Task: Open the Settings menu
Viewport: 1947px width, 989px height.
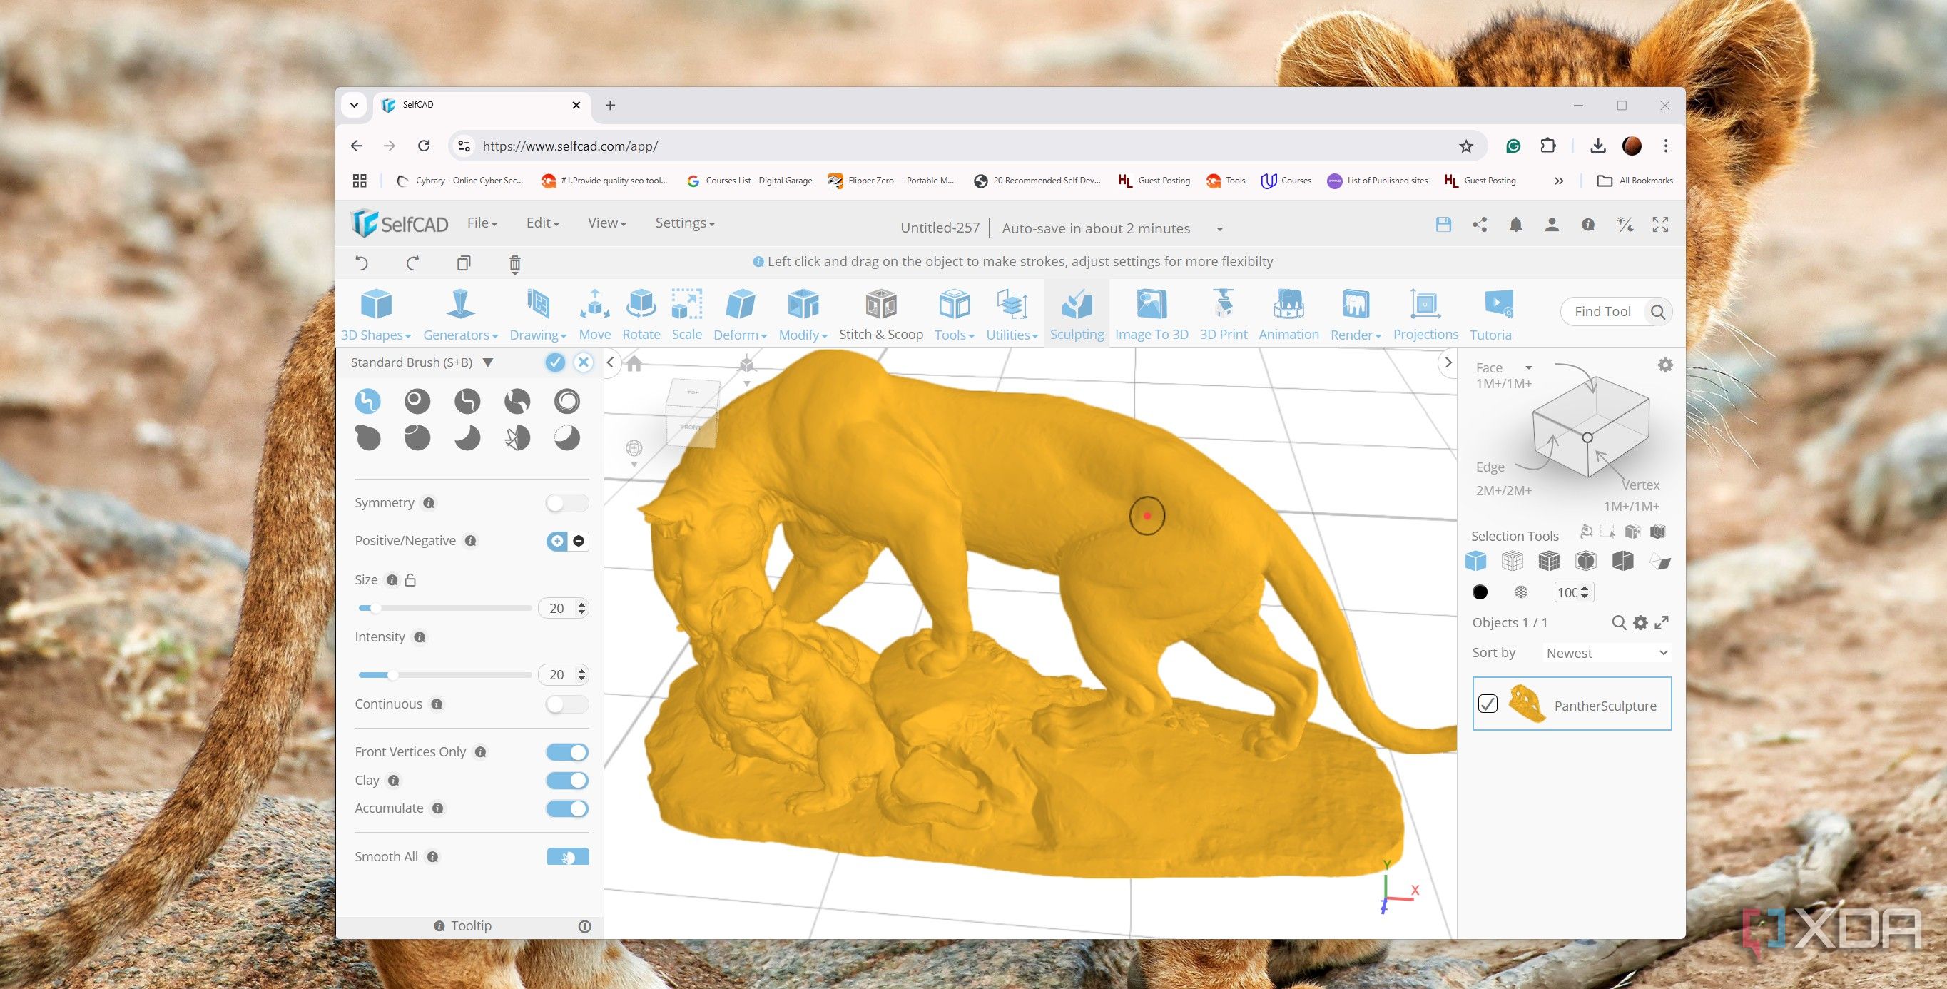Action: 685,223
